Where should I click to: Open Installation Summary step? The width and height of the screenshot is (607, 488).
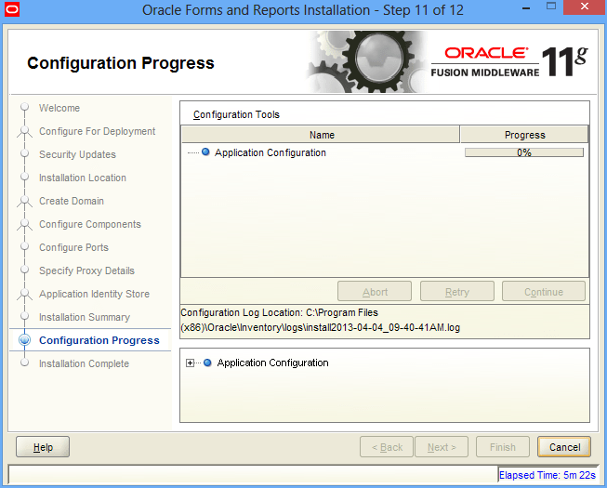click(x=85, y=317)
